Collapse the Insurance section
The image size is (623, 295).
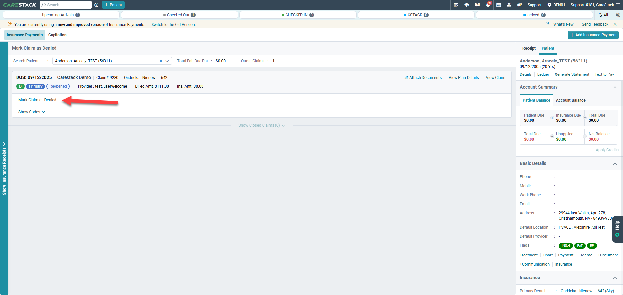point(615,278)
